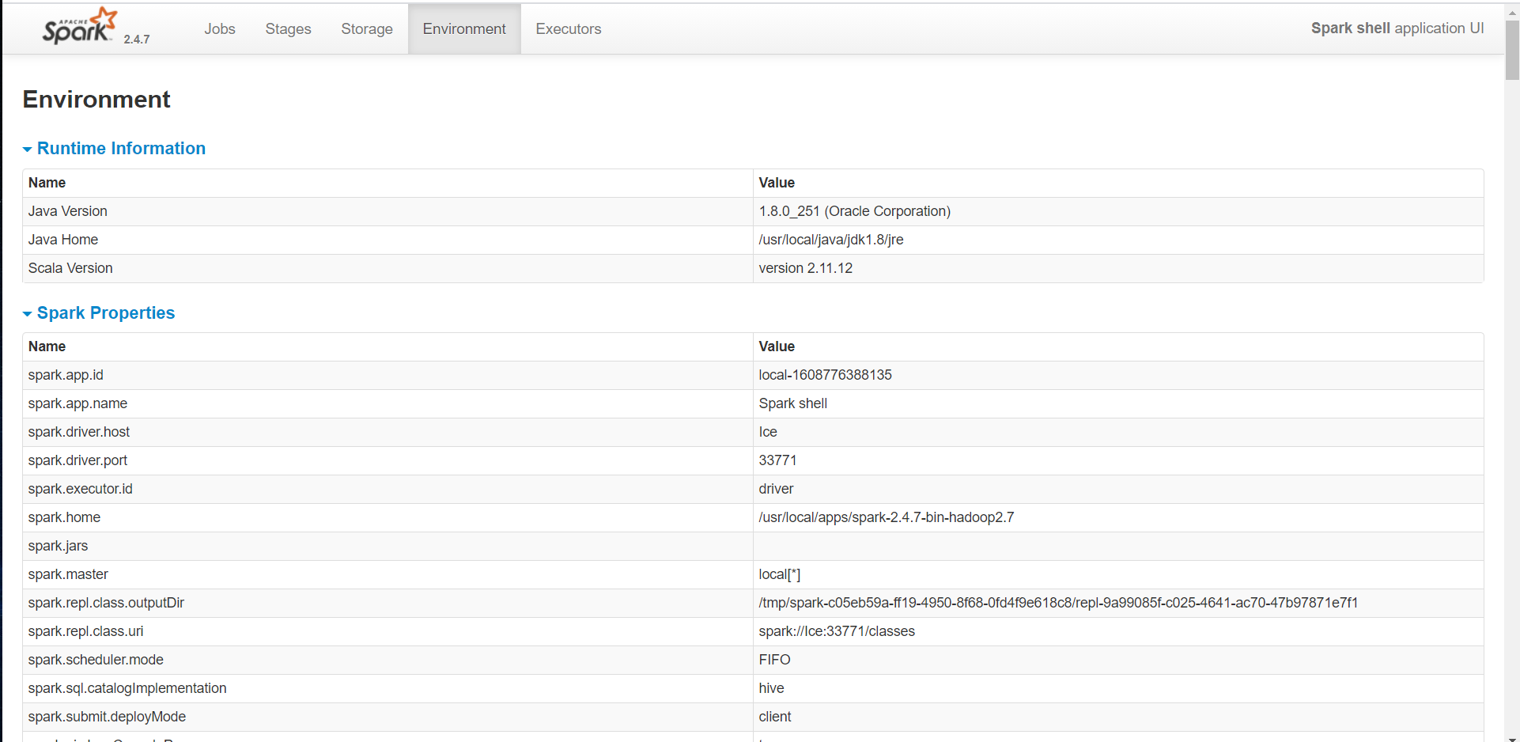Viewport: 1520px width, 742px height.
Task: Click the spark.home property
Action: (x=64, y=517)
